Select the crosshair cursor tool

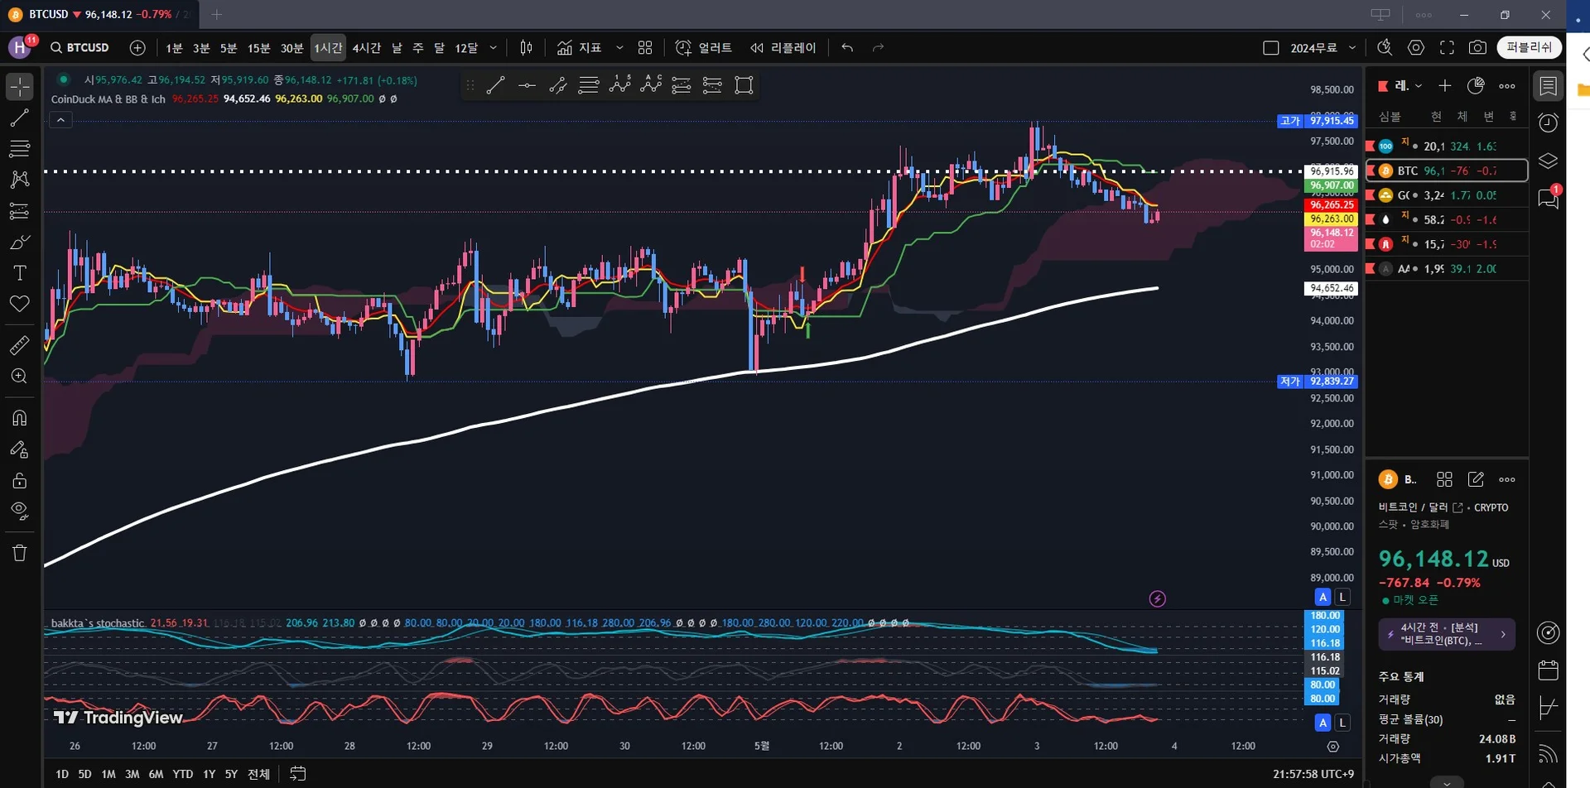pyautogui.click(x=19, y=86)
